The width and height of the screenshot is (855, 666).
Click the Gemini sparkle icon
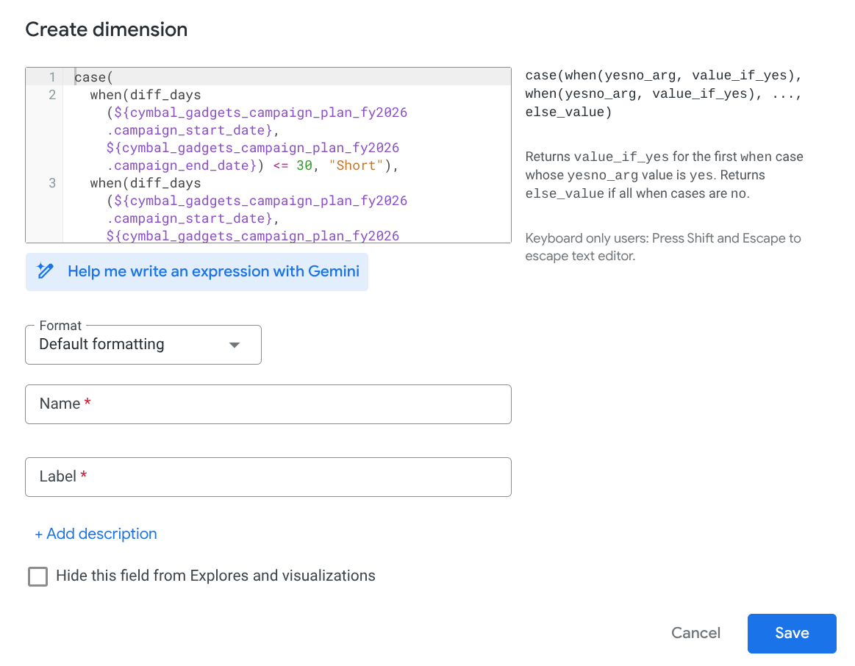(46, 271)
